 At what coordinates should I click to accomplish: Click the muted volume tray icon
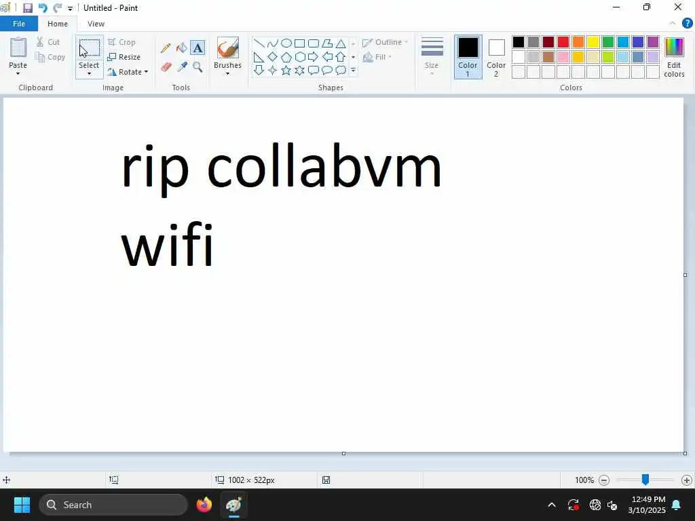click(x=613, y=505)
